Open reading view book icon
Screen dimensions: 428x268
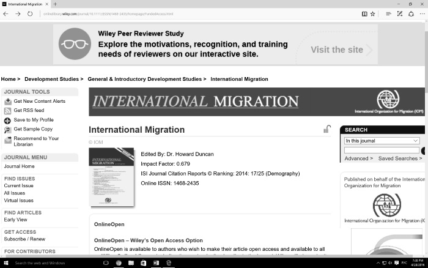pos(364,14)
